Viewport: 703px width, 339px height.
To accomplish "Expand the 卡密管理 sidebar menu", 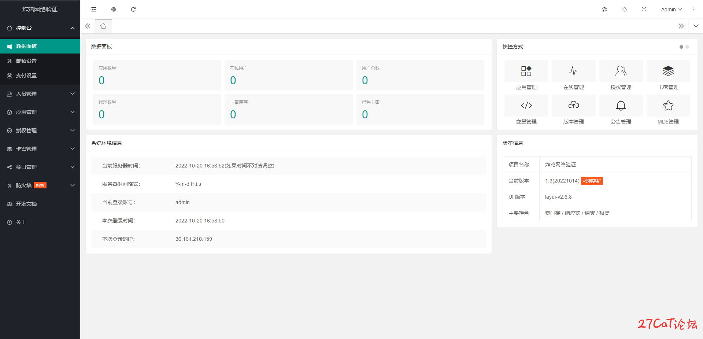I will (40, 149).
